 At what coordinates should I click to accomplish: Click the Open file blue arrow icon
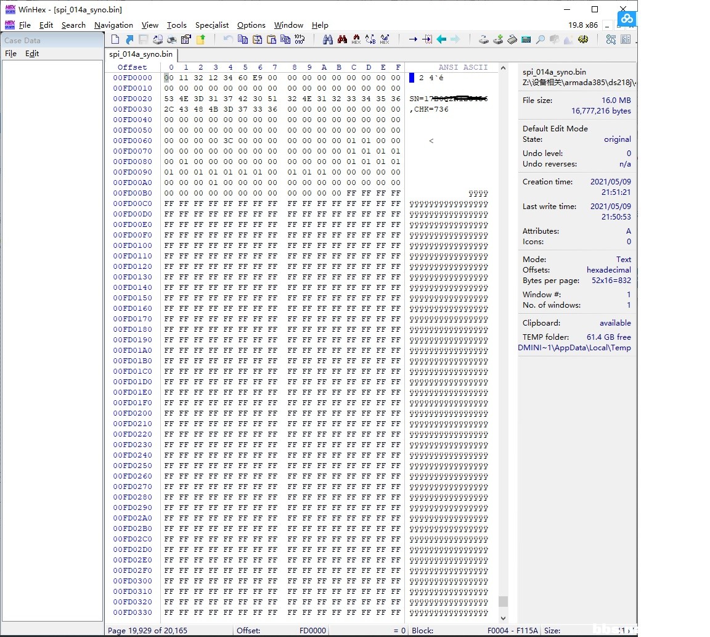129,39
